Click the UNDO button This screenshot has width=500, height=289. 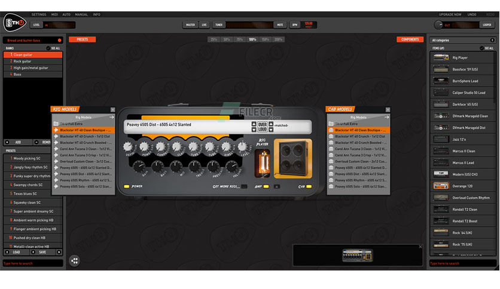(x=472, y=15)
